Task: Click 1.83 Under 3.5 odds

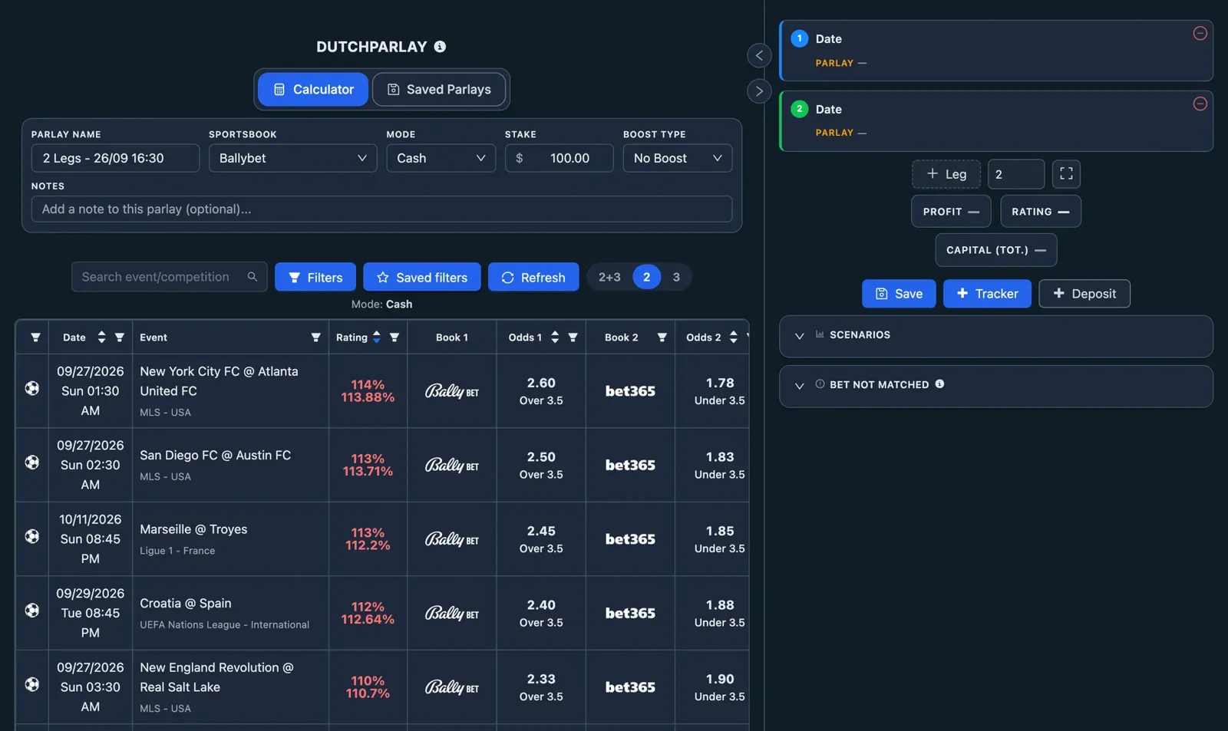Action: pyautogui.click(x=720, y=465)
